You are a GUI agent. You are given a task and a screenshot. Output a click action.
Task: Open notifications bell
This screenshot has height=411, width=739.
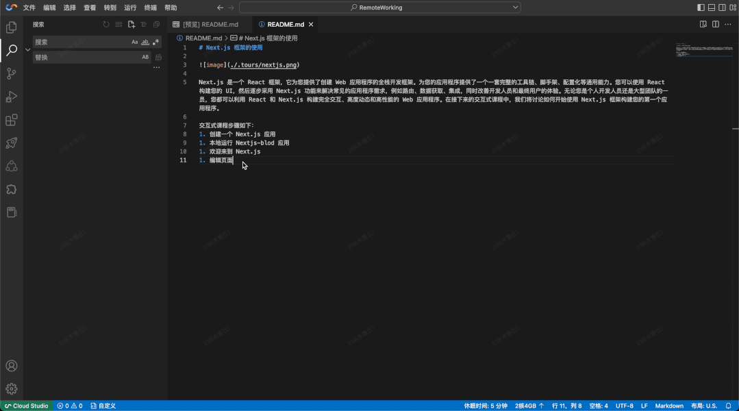tap(729, 406)
